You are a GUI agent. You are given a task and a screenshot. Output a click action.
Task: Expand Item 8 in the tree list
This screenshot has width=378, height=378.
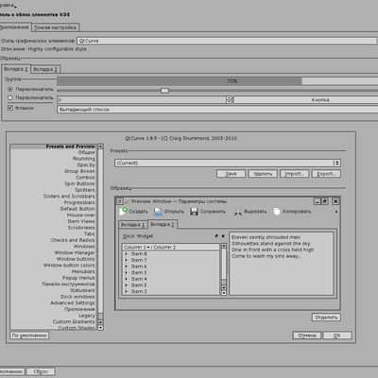[x=127, y=254]
